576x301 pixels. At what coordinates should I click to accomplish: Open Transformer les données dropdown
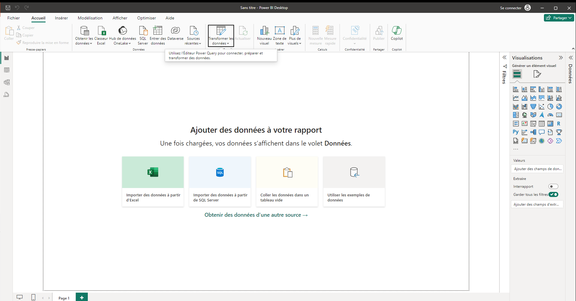click(x=221, y=36)
